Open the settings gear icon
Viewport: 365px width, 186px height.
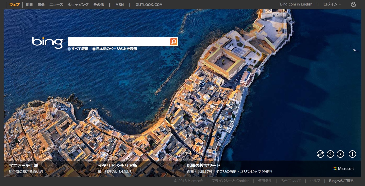point(353,5)
